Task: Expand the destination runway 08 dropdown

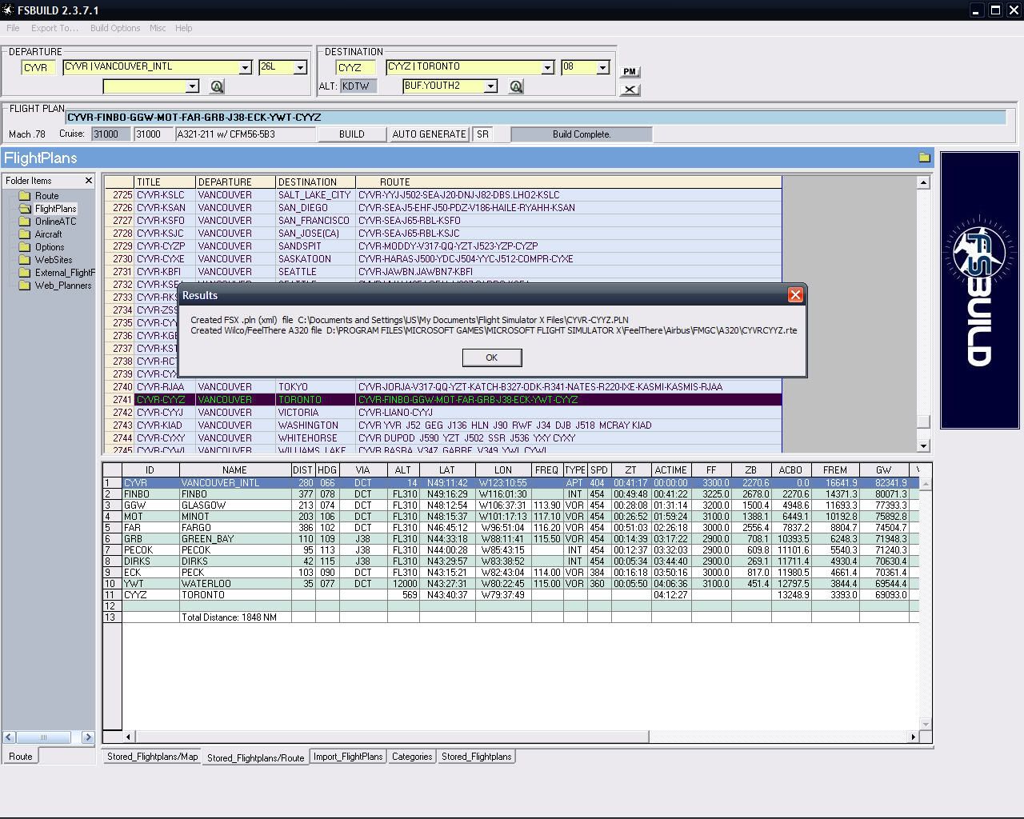Action: 602,68
